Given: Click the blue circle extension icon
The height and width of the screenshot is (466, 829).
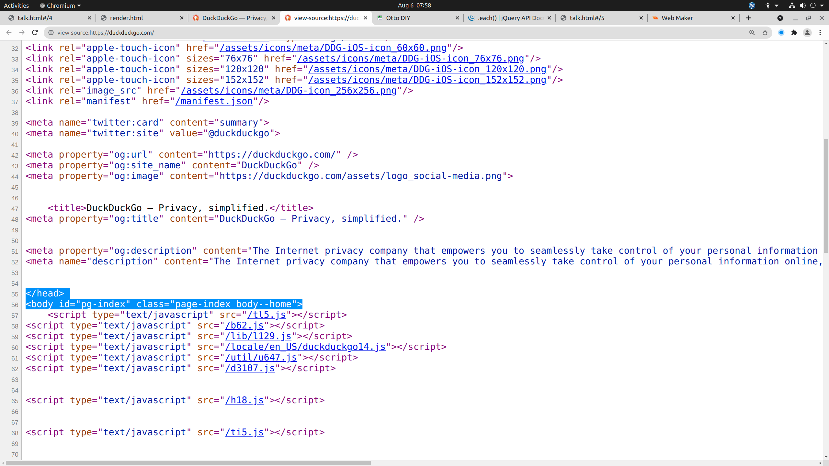Looking at the screenshot, I should [781, 32].
